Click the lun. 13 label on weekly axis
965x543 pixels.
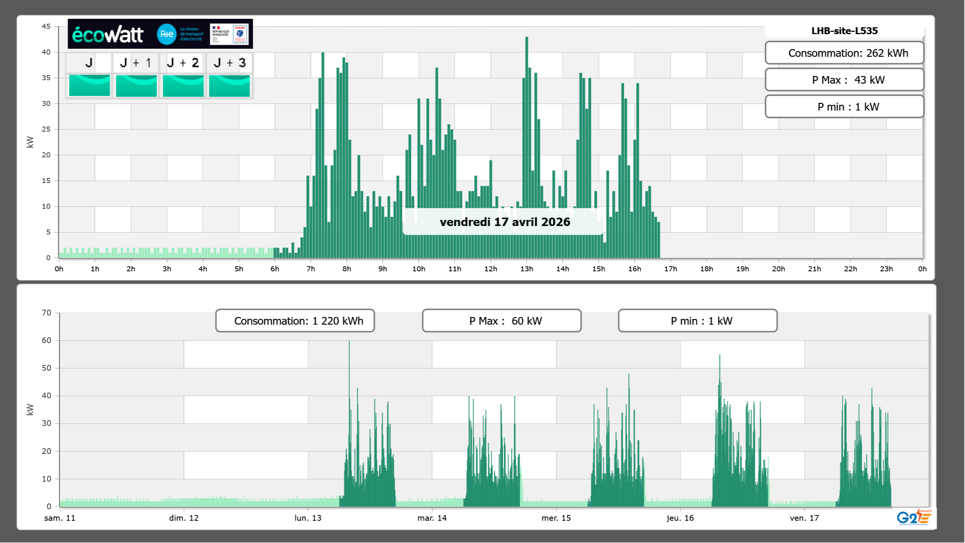click(308, 518)
